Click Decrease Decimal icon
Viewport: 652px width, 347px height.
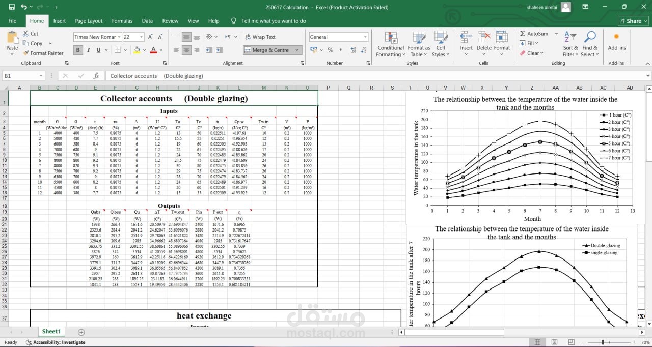(364, 50)
